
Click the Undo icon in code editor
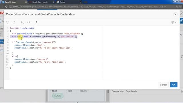pyautogui.click(x=8, y=22)
